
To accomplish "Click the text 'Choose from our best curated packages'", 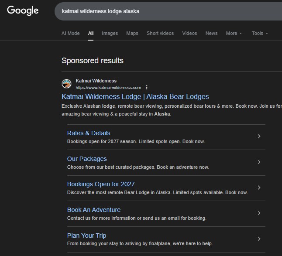I will (111, 167).
